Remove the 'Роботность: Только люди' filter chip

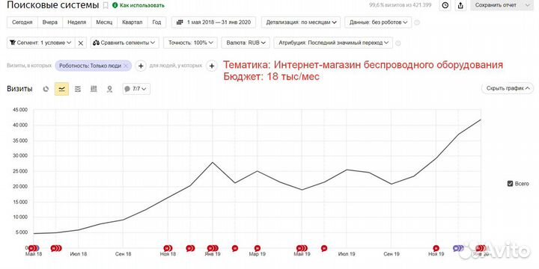(127, 66)
